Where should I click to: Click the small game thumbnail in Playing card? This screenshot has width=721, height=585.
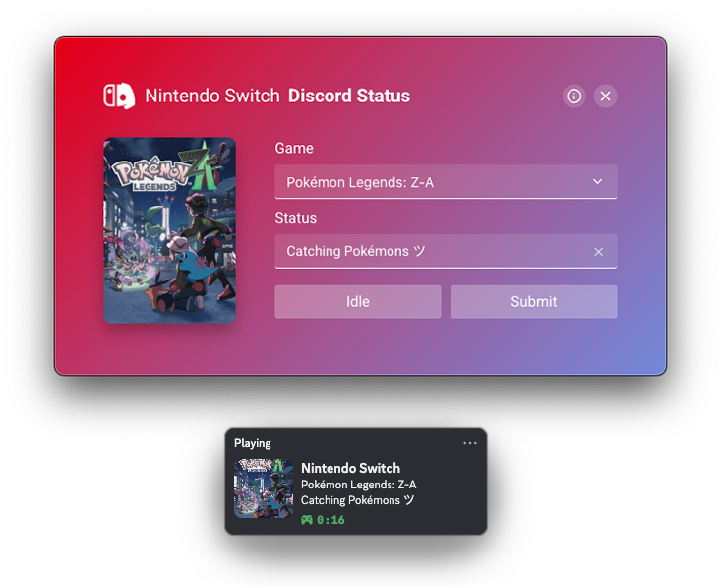[264, 488]
